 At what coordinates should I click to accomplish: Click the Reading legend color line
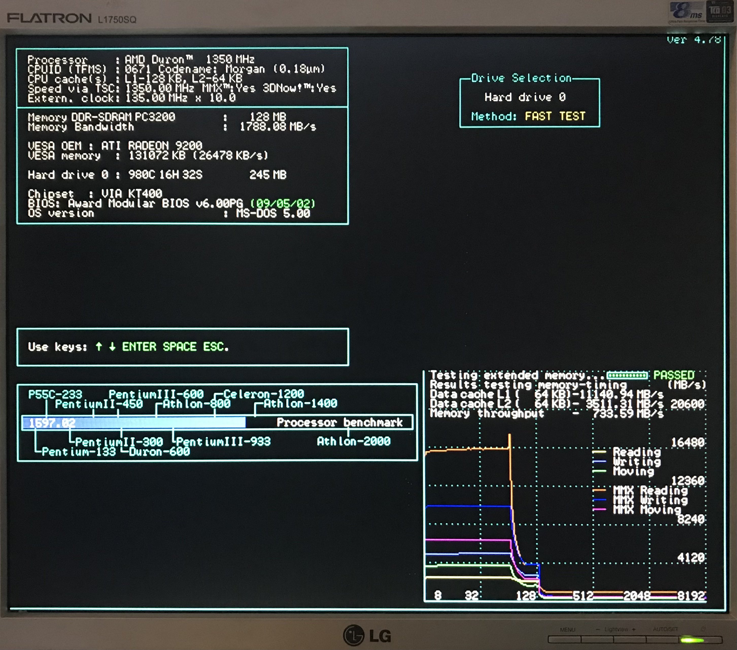599,452
